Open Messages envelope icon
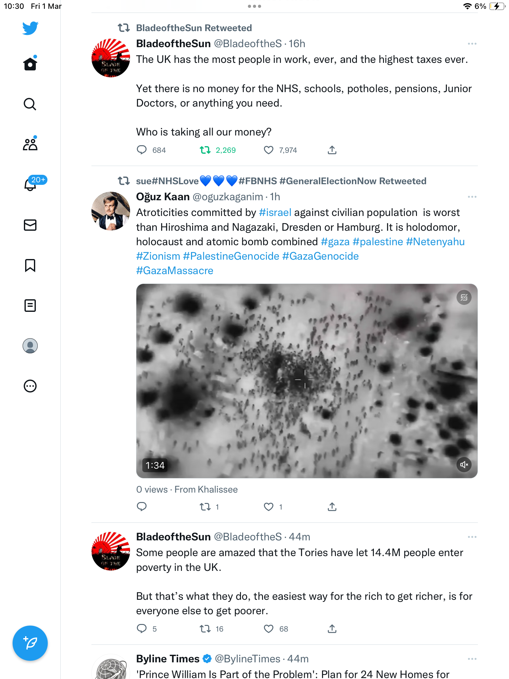This screenshot has width=509, height=679. [30, 225]
